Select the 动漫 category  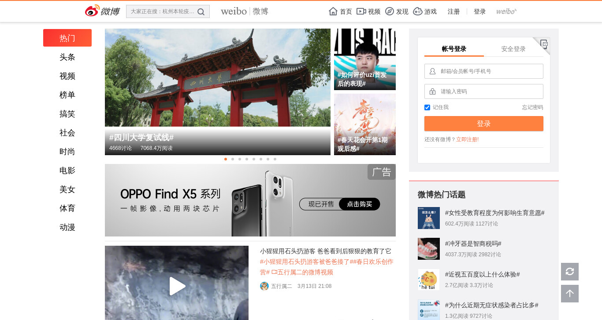click(x=67, y=227)
